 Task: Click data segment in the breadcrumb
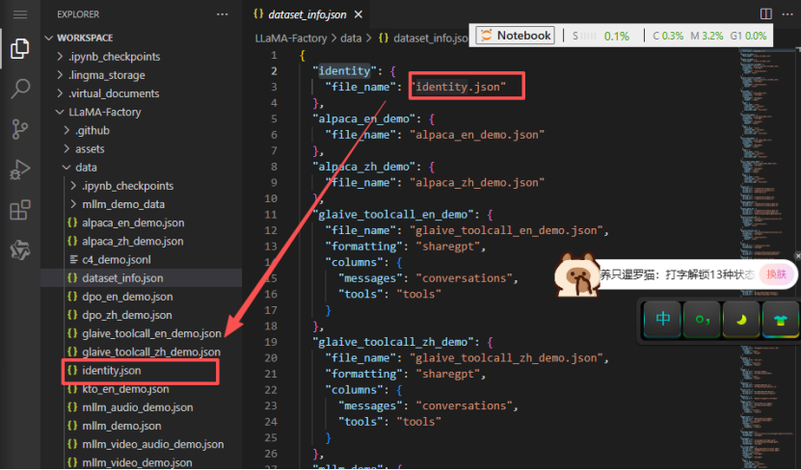[351, 39]
